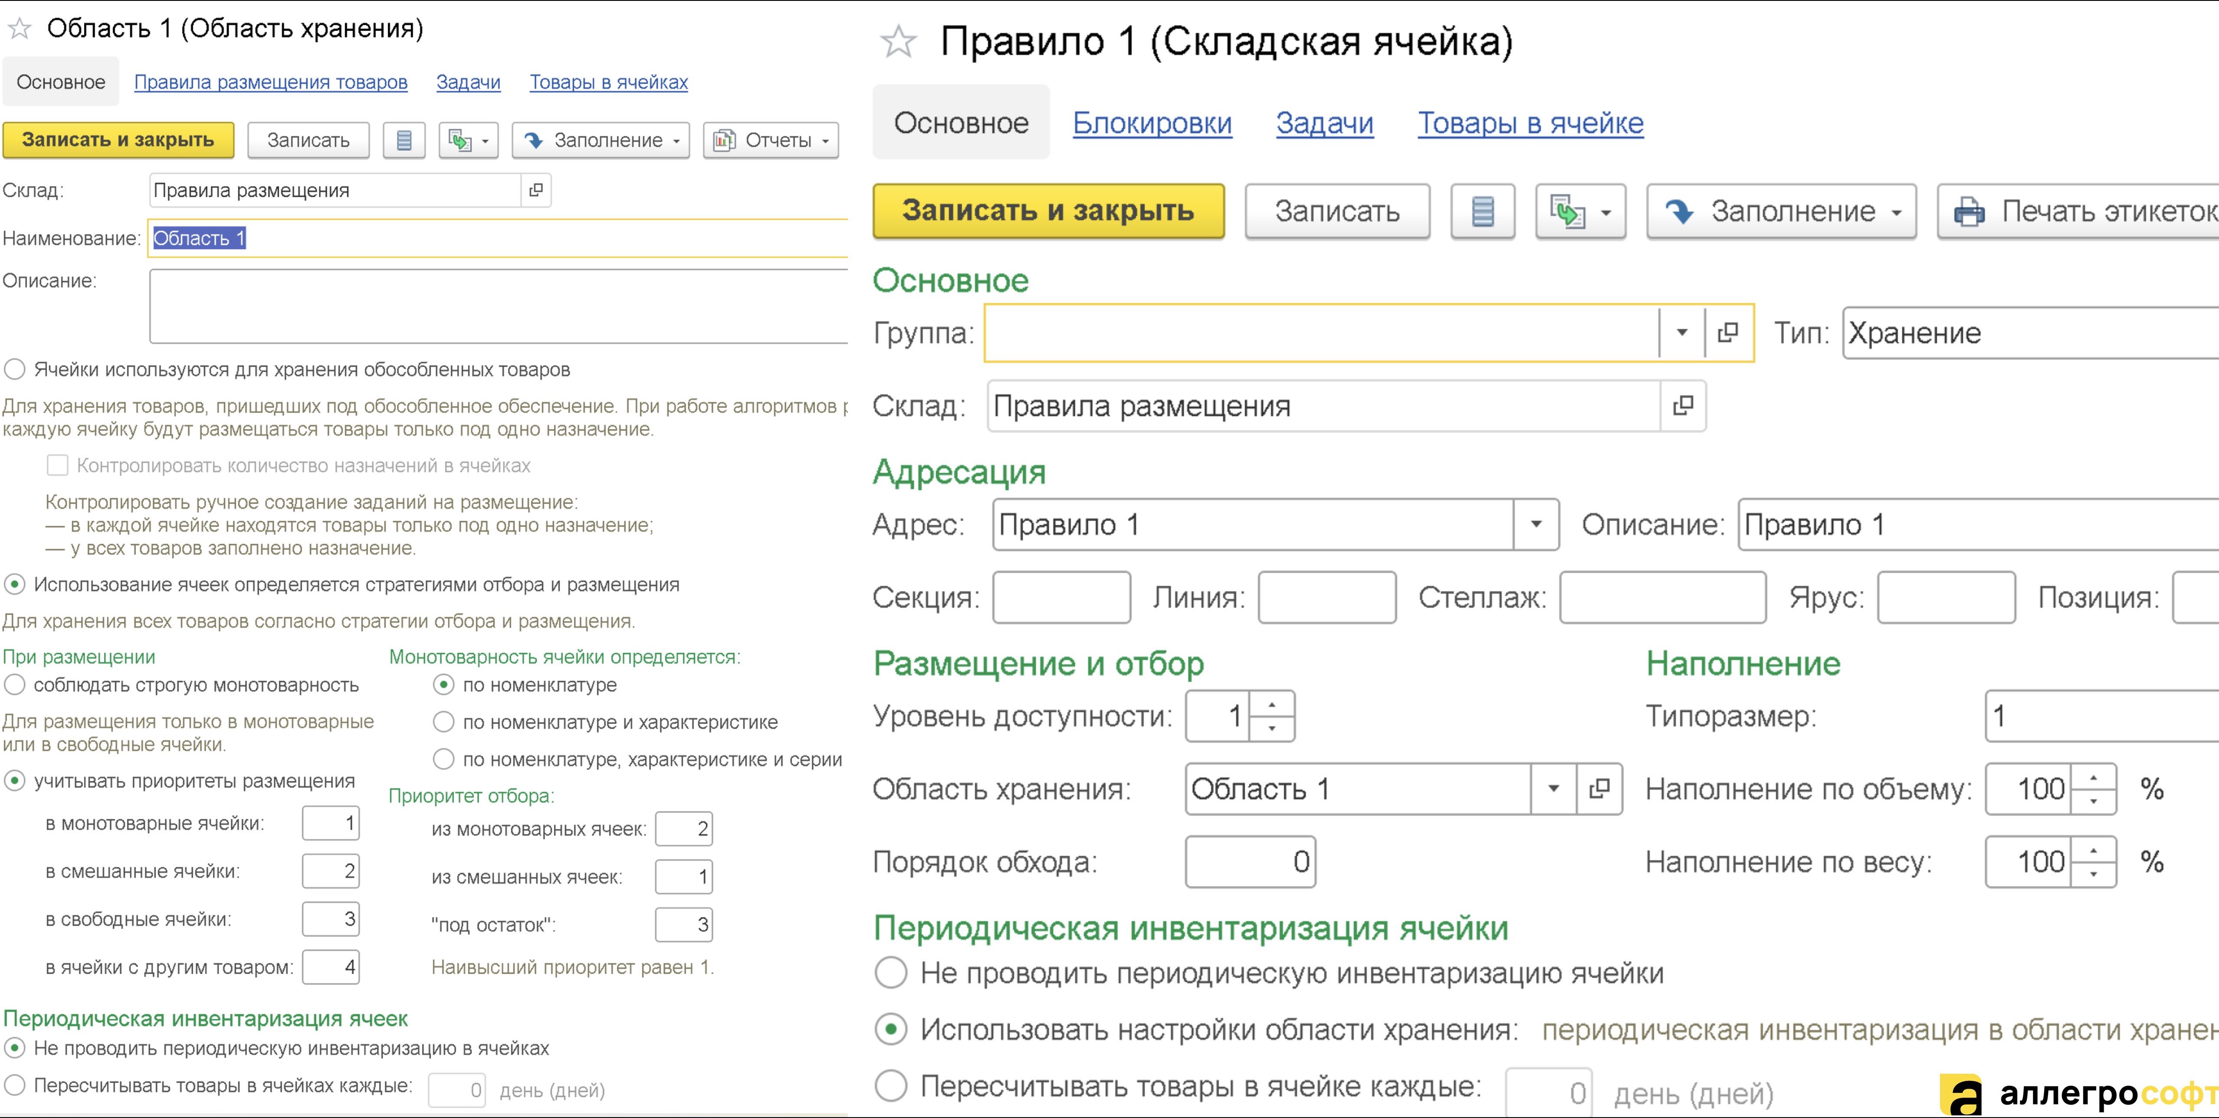Select по номенклатуре, характеристике и серии radio
Screen dimensions: 2219x1118
443,759
